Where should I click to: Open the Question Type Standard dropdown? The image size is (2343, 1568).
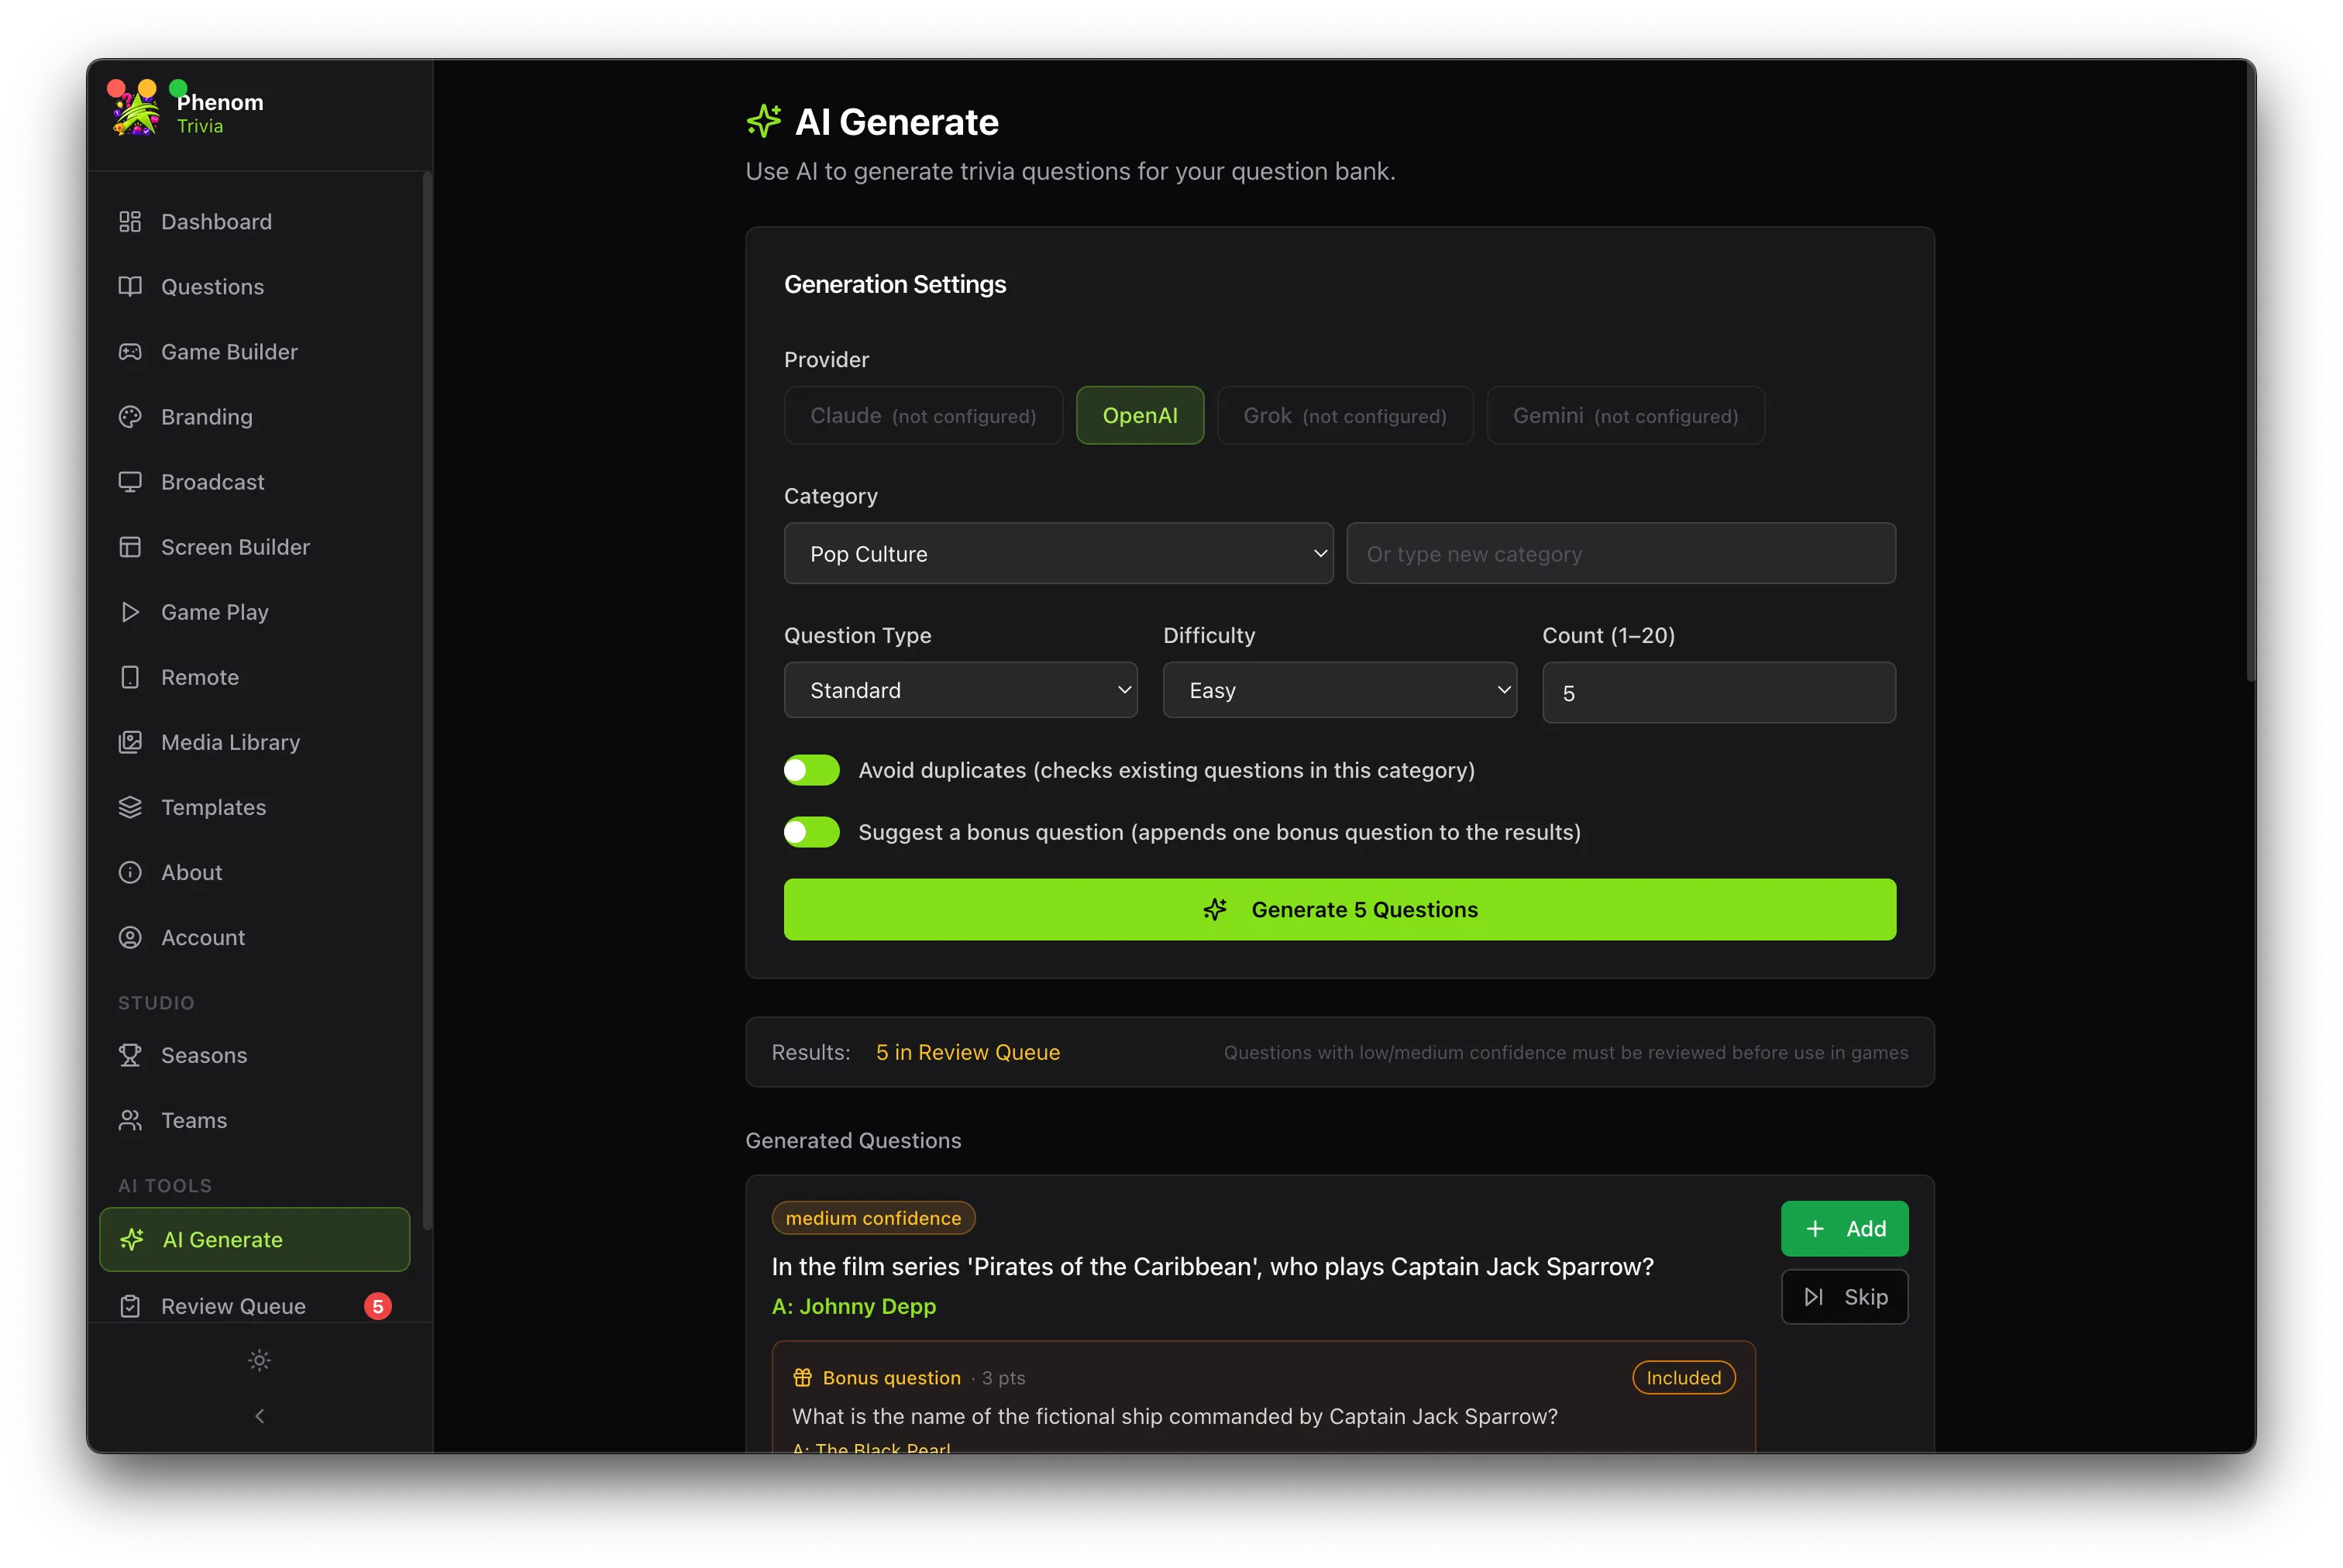pyautogui.click(x=960, y=689)
